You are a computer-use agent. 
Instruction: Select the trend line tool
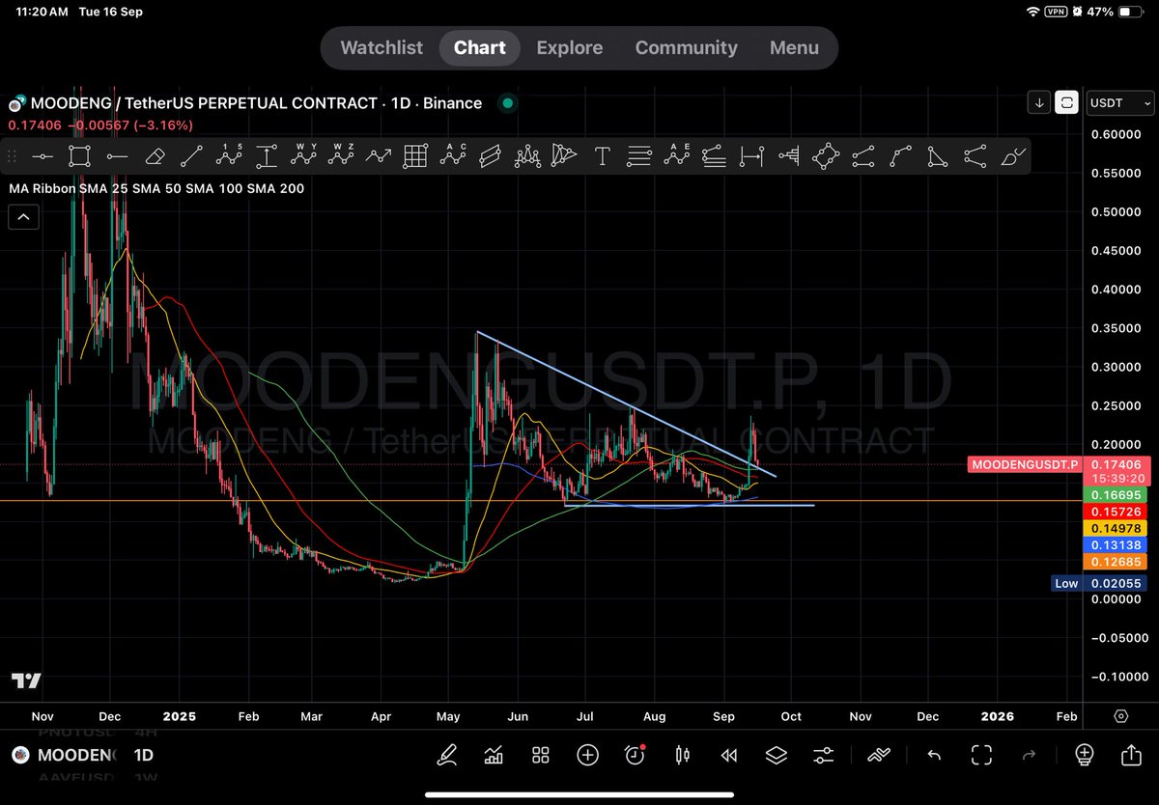coord(191,155)
